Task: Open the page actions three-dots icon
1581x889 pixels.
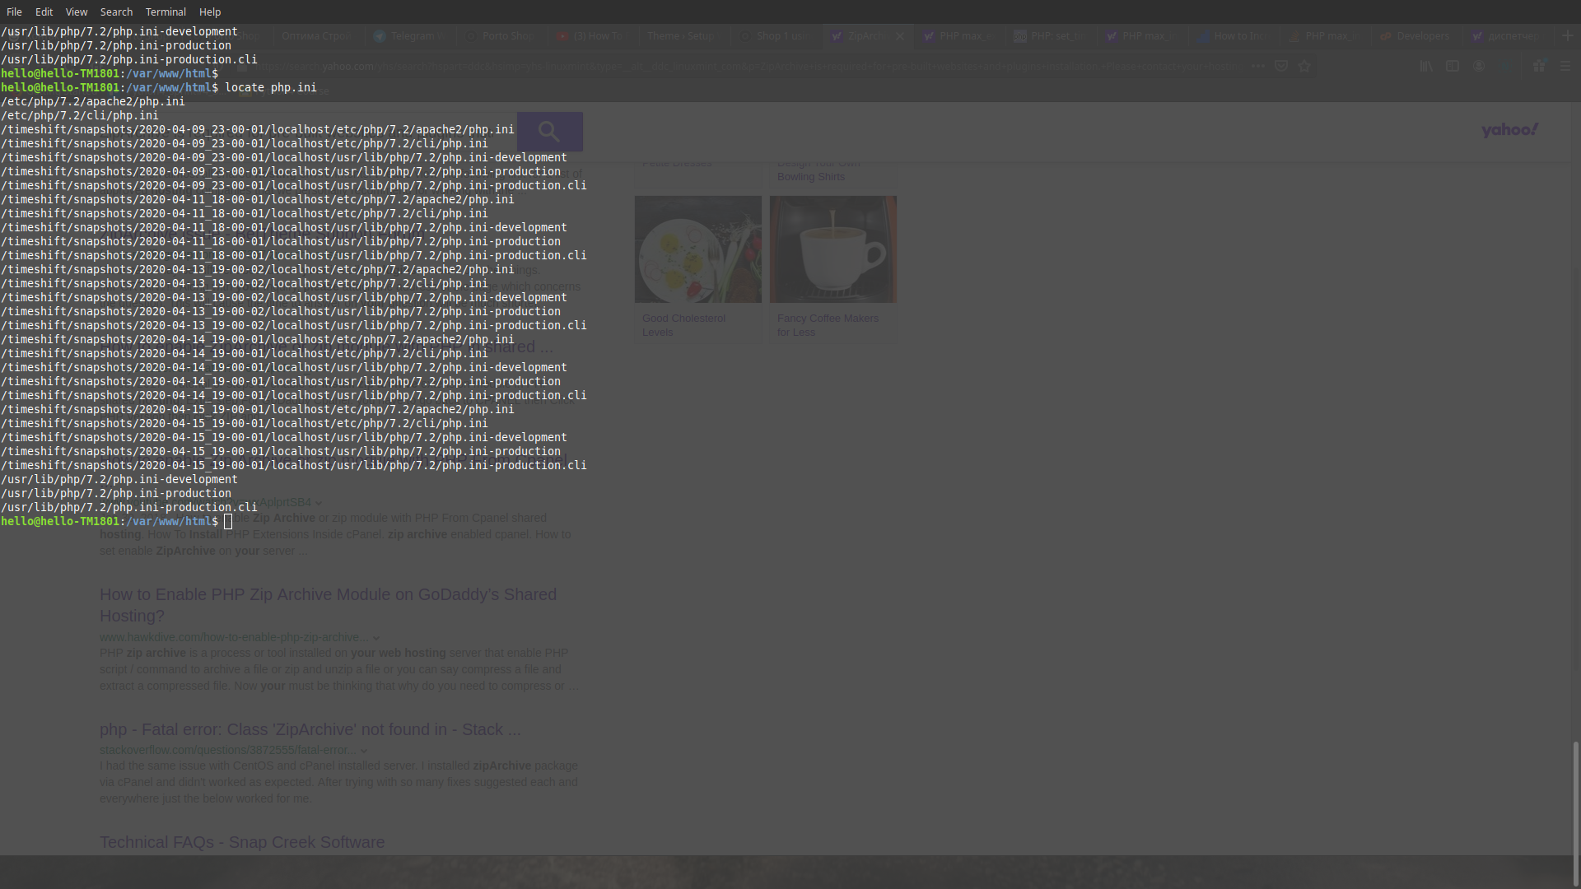Action: click(1257, 66)
